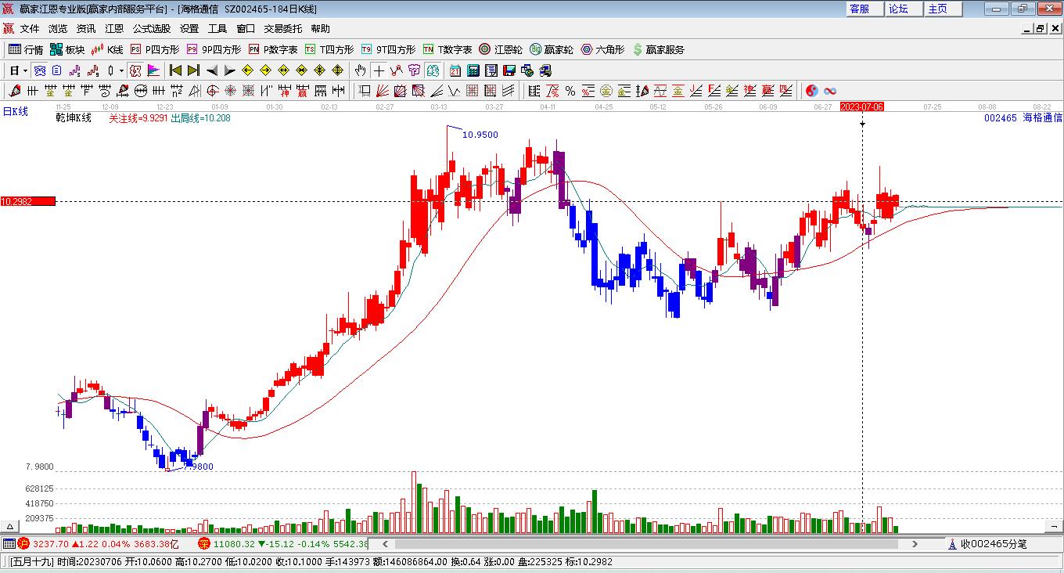Open the 江恩轮 tool
This screenshot has width=1064, height=573.
pyautogui.click(x=501, y=49)
